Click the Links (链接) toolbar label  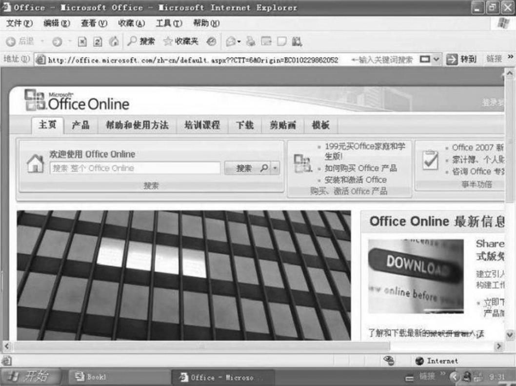tap(494, 59)
